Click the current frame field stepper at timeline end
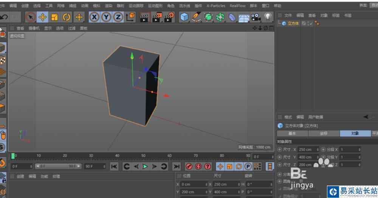Image resolution: width=378 pixels, height=198 pixels. [x=272, y=156]
